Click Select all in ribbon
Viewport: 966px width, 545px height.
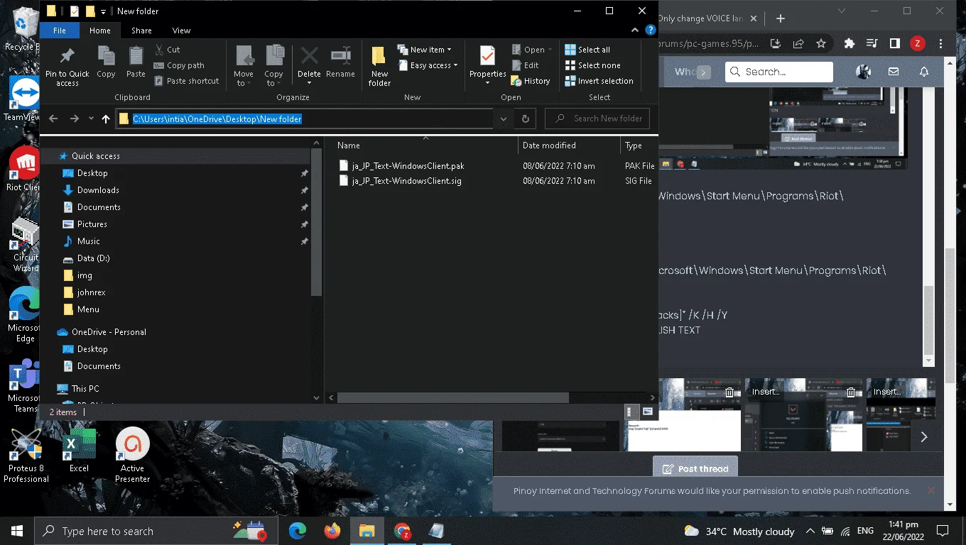587,50
